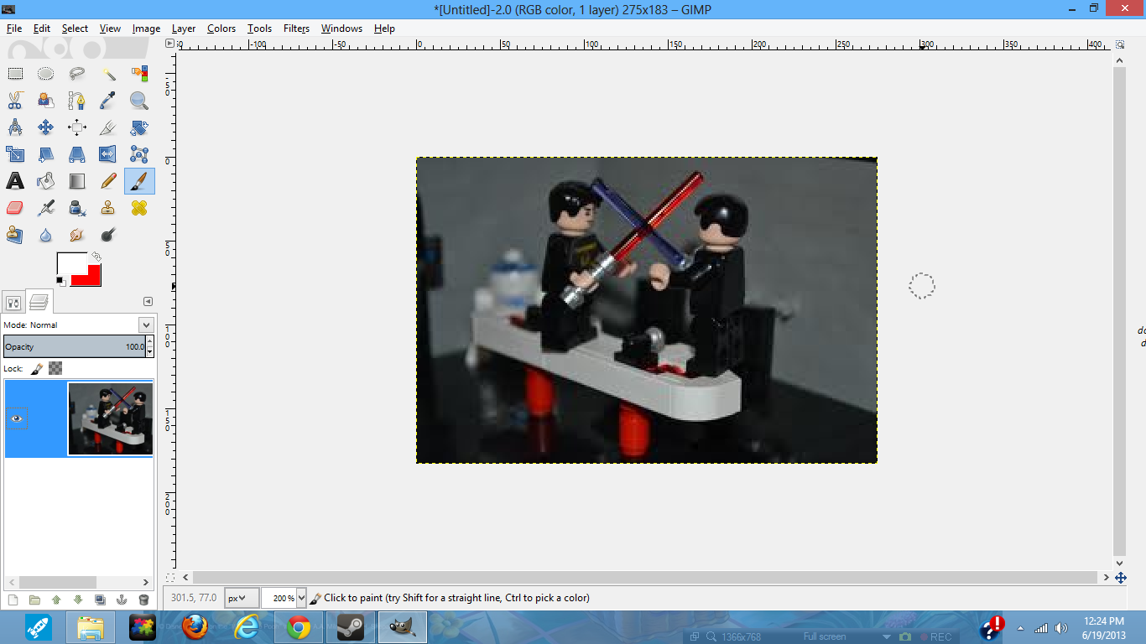
Task: Toggle the layer's eye visibility icon
Action: click(17, 418)
